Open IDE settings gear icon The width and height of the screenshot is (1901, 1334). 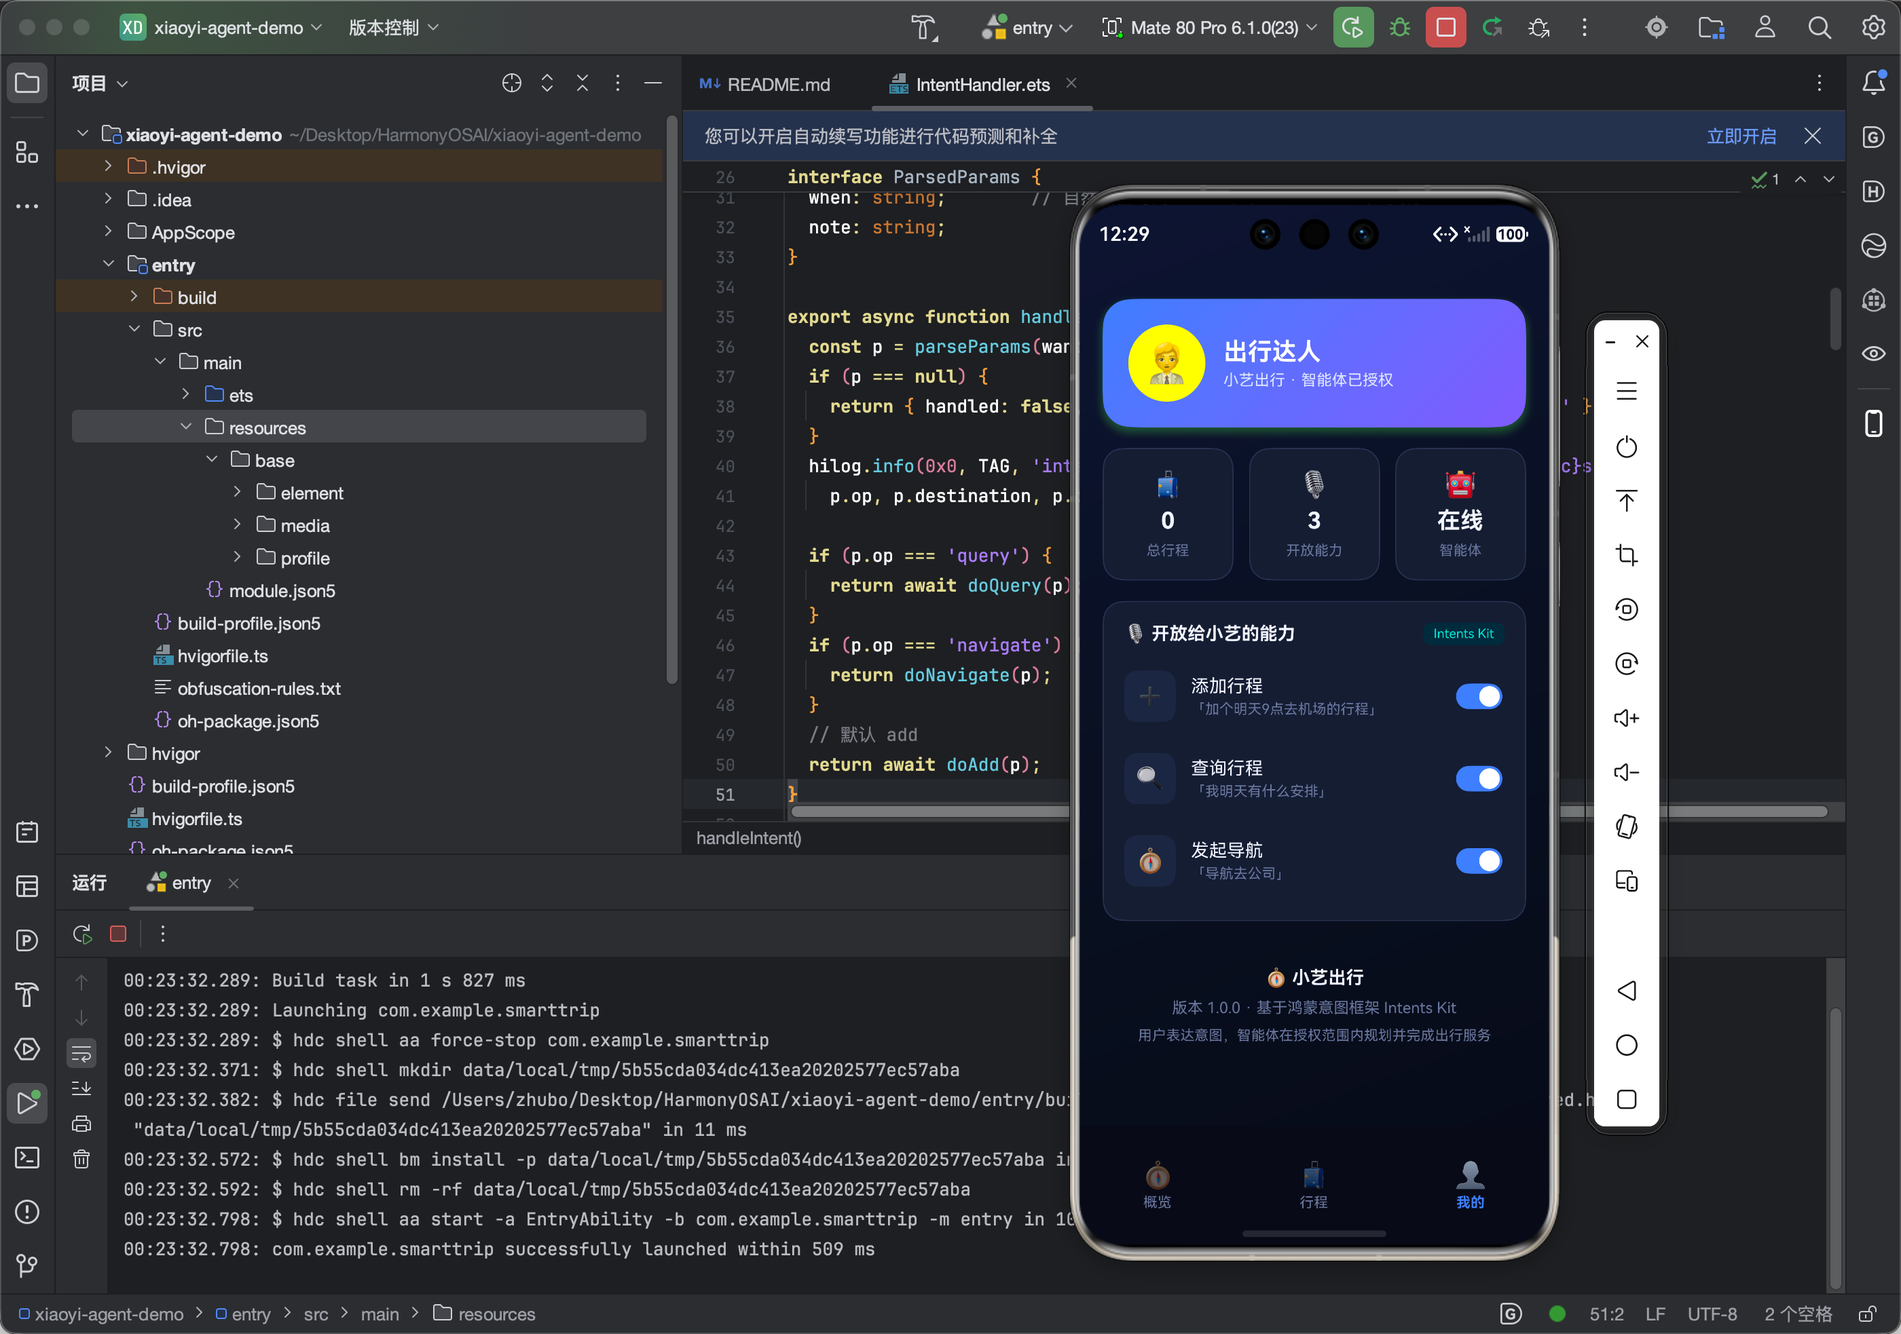[x=1873, y=27]
